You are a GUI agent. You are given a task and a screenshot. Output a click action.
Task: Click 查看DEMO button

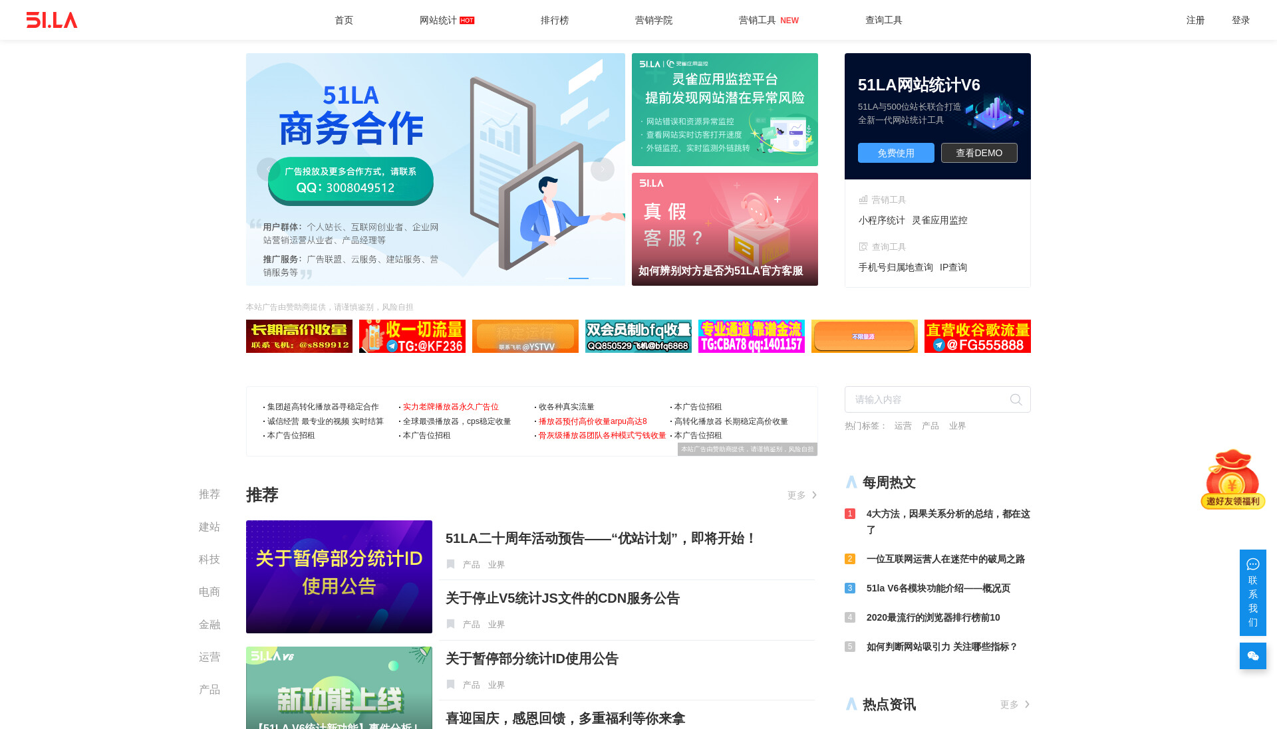(x=979, y=153)
